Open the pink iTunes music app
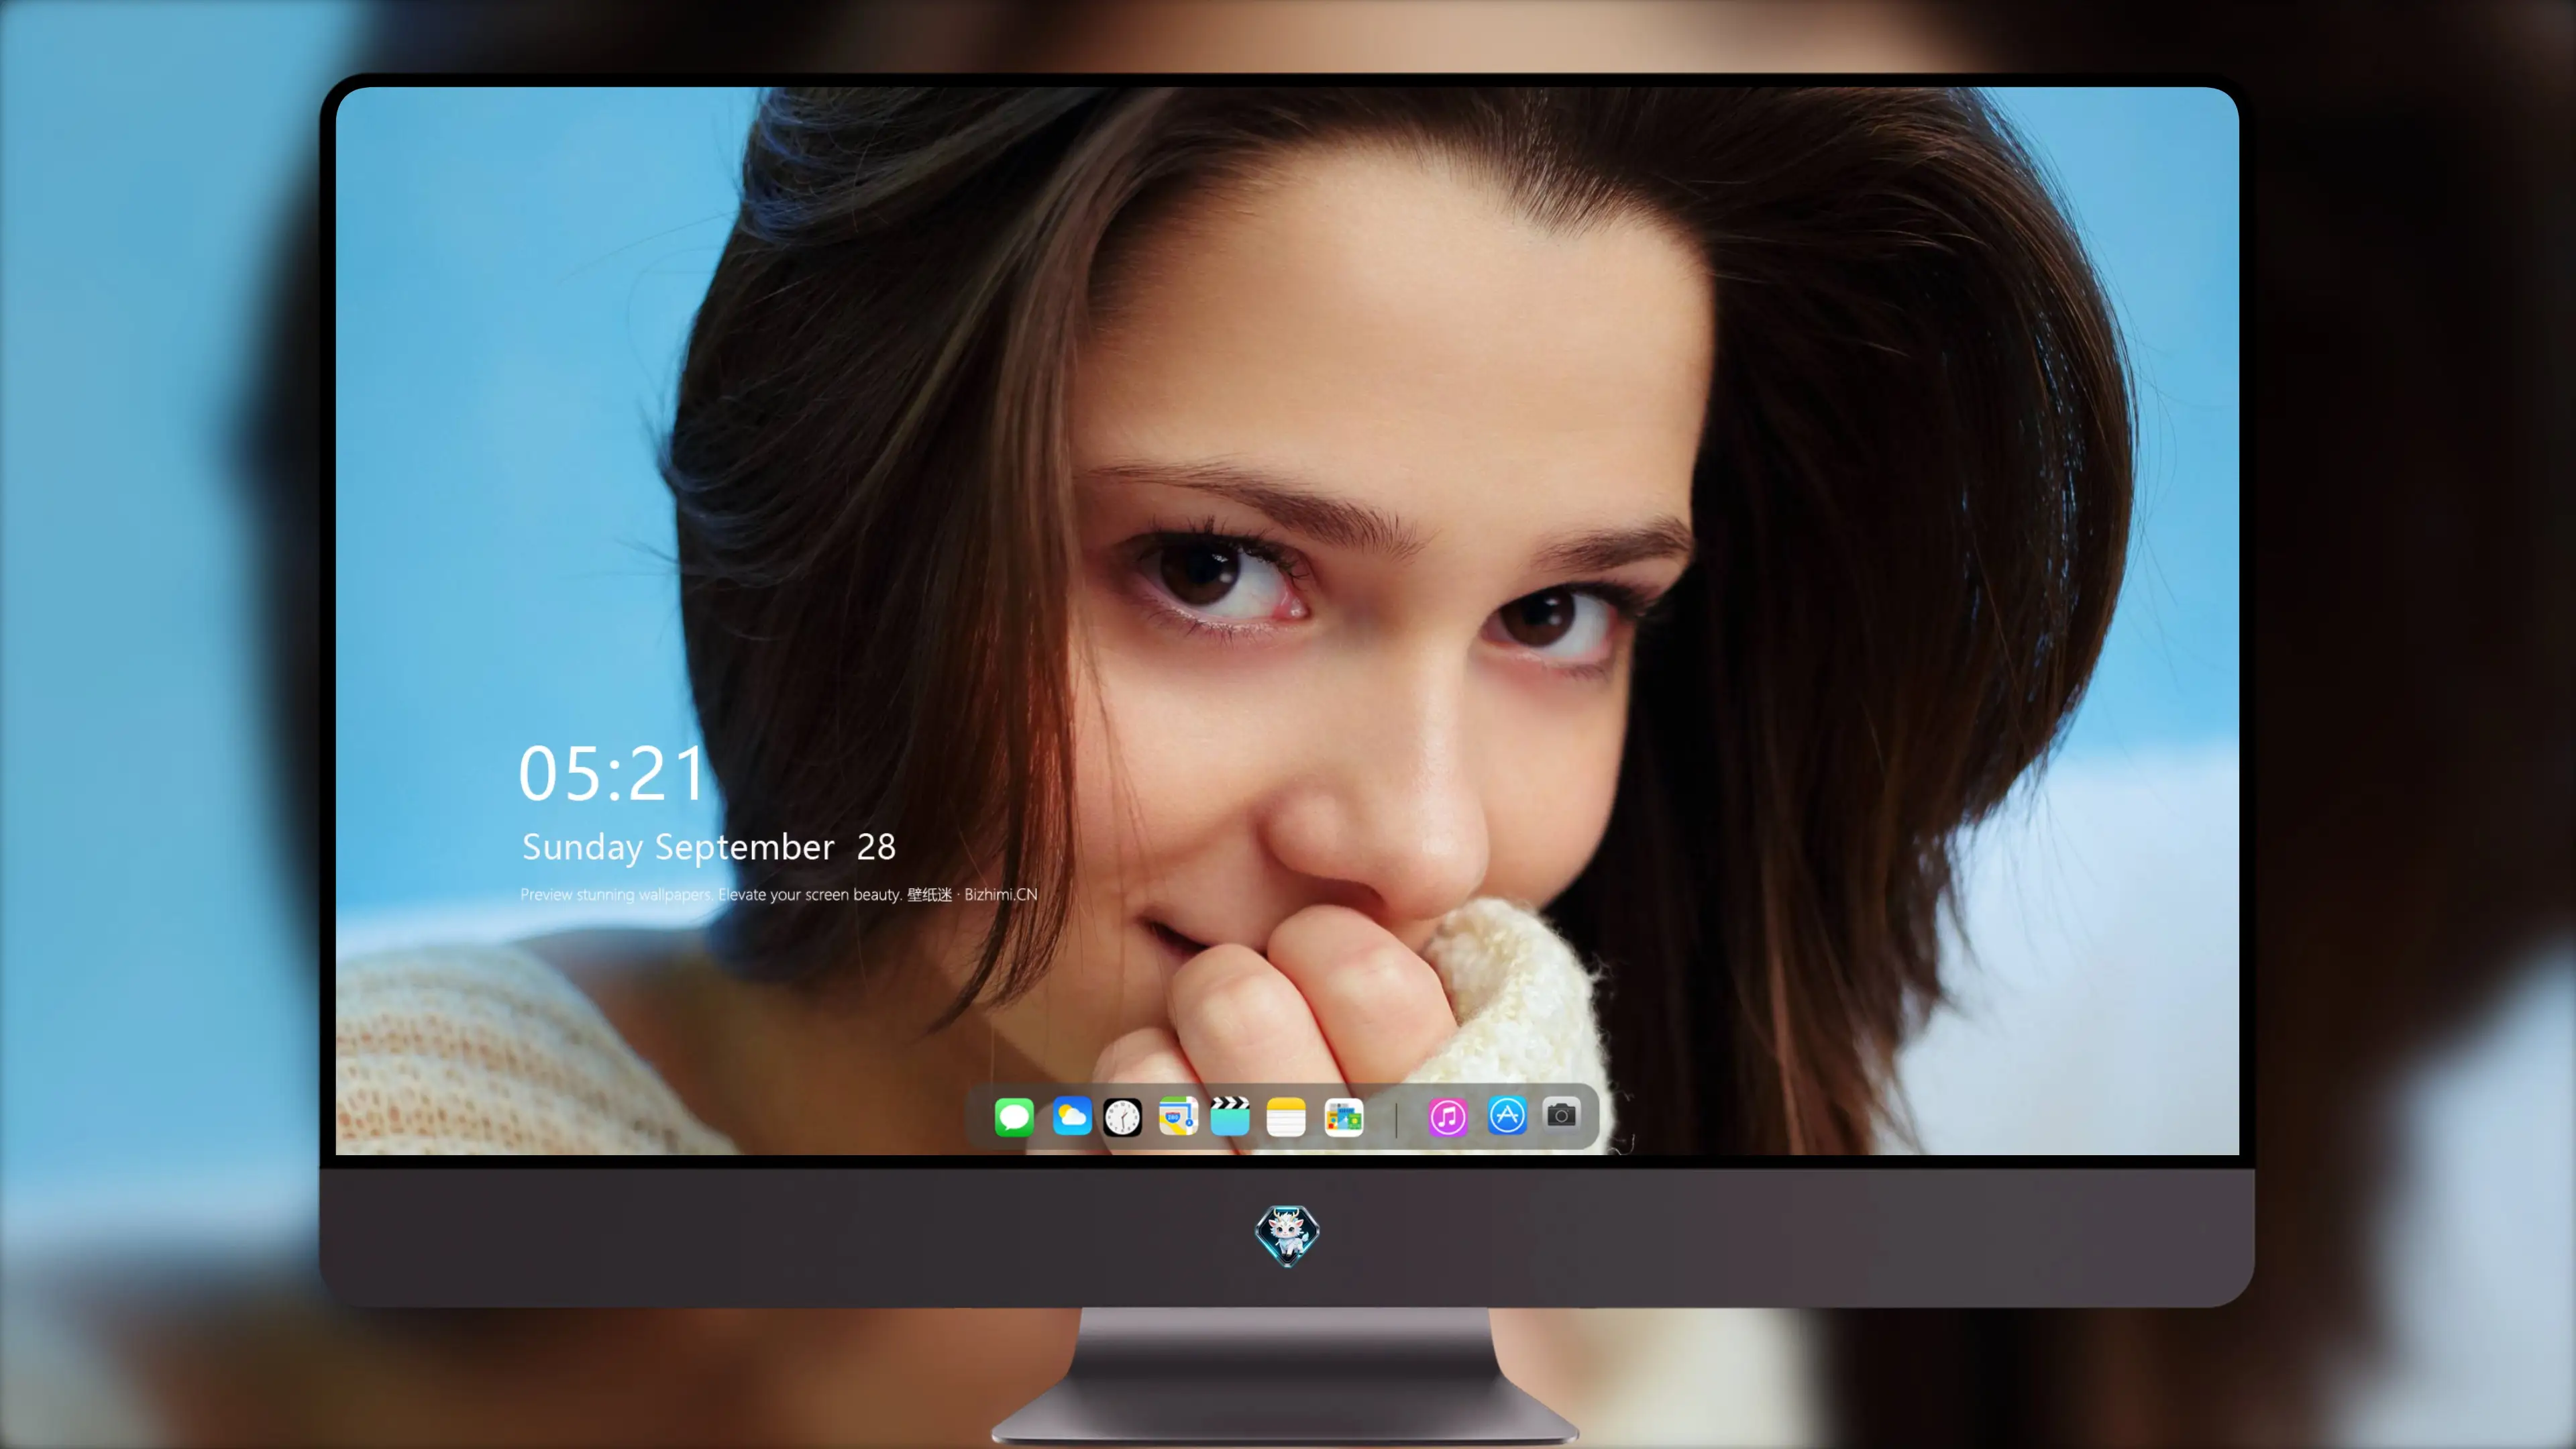This screenshot has height=1449, width=2576. coord(1447,1117)
